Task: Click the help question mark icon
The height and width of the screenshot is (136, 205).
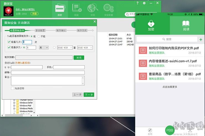Action: (x=137, y=3)
